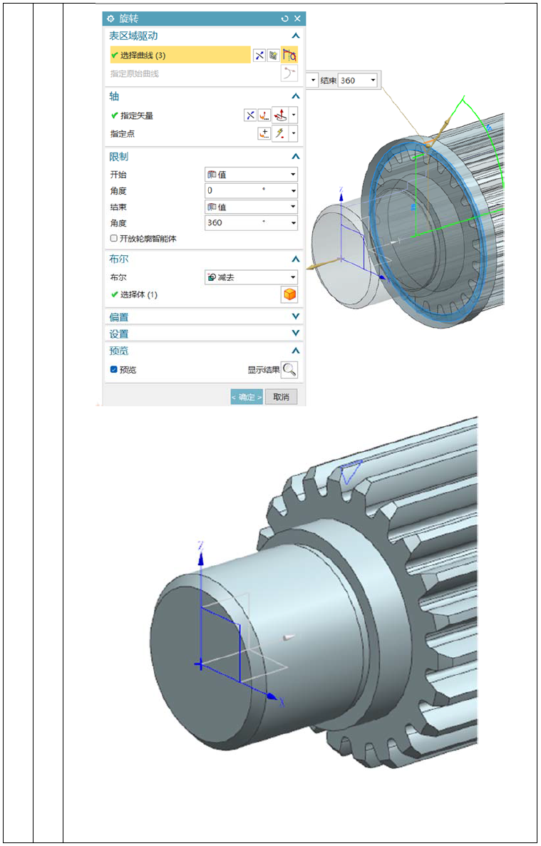
Task: Open the point type dropdown arrow
Action: coord(294,133)
